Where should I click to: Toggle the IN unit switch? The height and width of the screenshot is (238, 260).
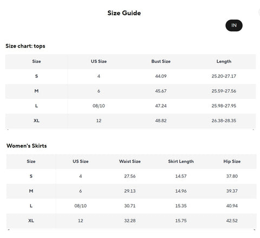pos(234,25)
